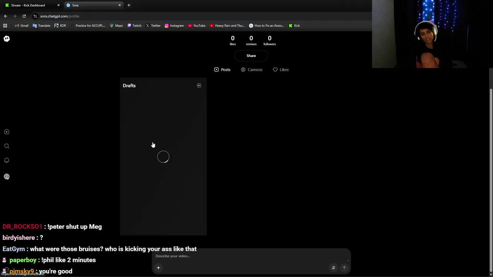Open the search icon in sidebar
The height and width of the screenshot is (277, 493).
point(7,146)
